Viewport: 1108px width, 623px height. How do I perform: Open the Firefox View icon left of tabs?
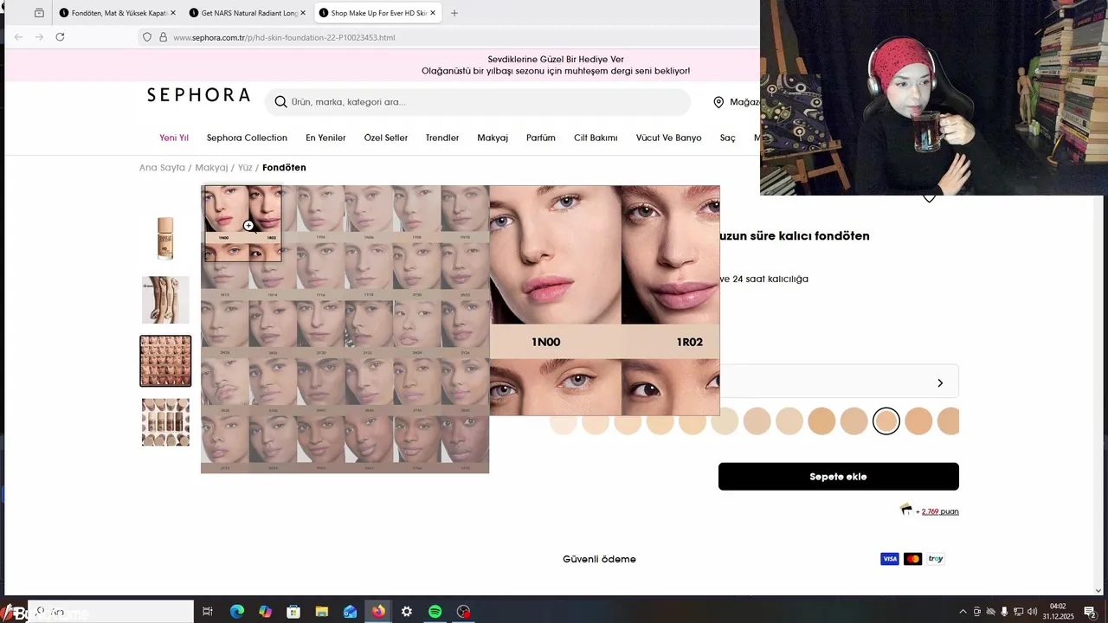(x=39, y=13)
